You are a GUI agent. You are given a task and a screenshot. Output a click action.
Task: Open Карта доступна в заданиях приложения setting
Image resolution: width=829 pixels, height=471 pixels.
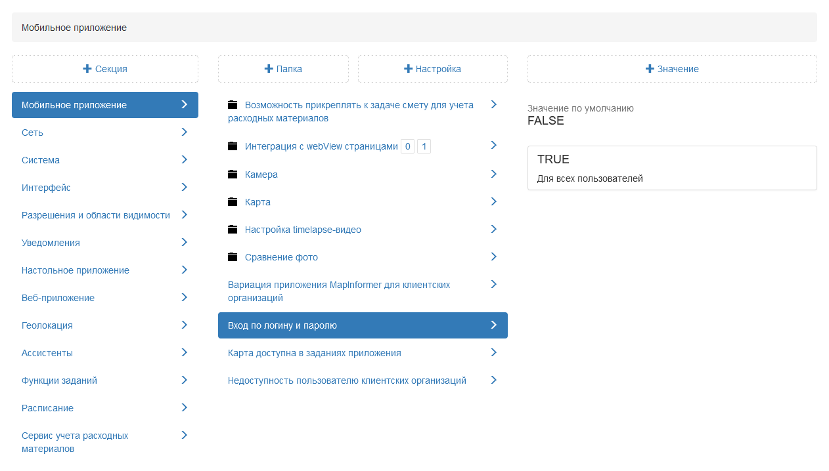(314, 353)
